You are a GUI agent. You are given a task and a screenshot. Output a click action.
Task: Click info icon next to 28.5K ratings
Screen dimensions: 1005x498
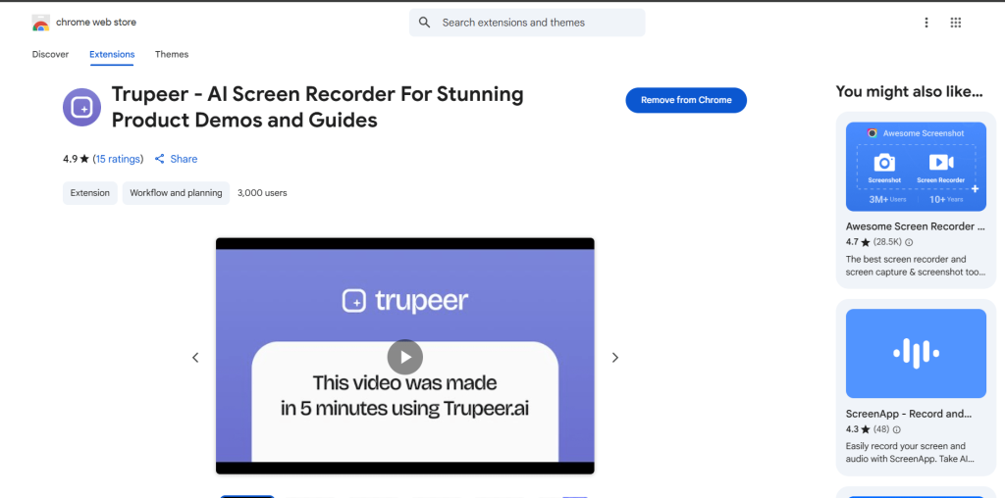909,242
